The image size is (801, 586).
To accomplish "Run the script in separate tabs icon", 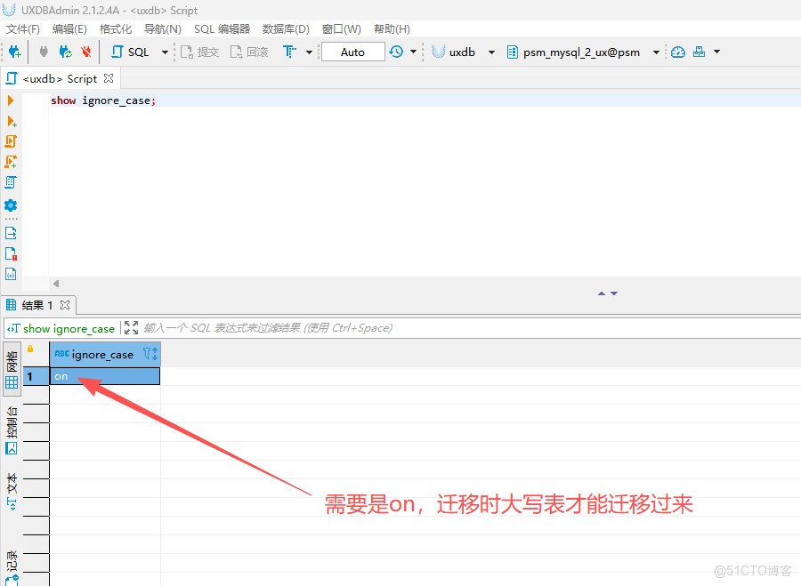I will pyautogui.click(x=11, y=162).
